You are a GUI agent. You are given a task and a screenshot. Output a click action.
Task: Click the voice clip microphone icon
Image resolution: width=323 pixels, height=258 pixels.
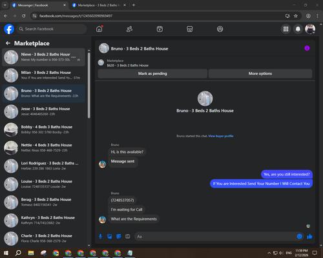coord(100,237)
